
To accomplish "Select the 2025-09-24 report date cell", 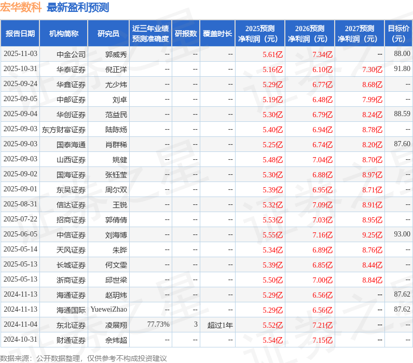I will tap(21, 84).
